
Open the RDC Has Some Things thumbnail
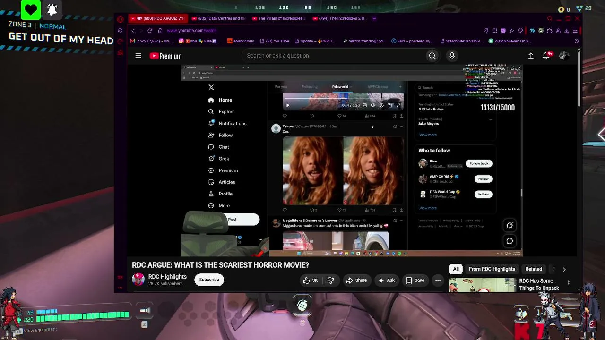[483, 285]
